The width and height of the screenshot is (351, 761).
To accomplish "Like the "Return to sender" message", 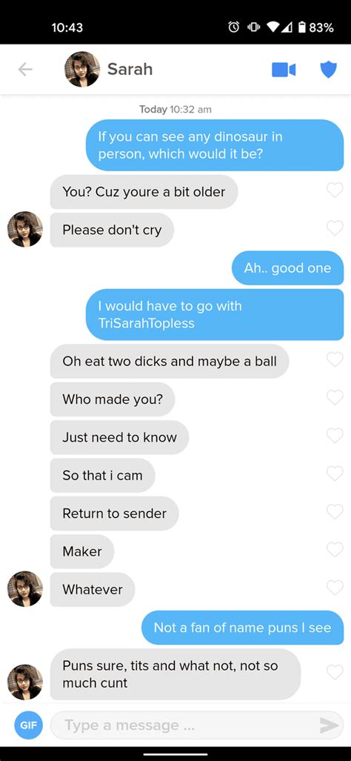I will 335,511.
